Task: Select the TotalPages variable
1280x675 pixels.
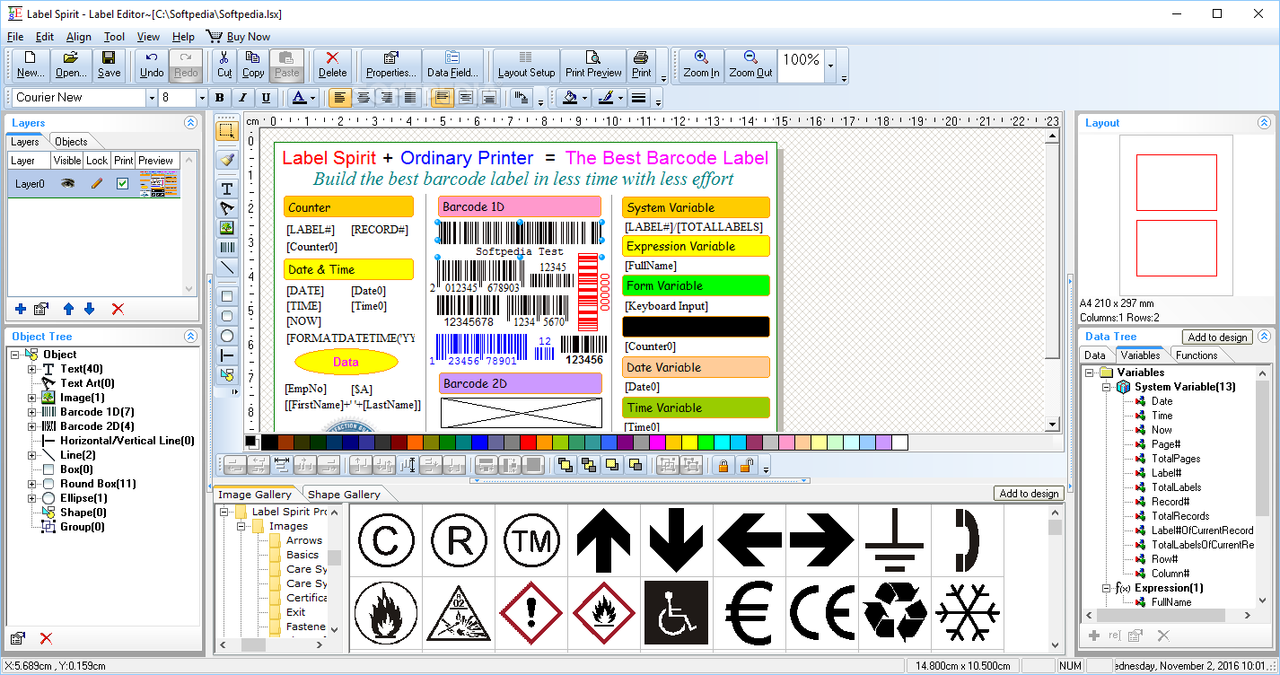Action: point(1176,459)
